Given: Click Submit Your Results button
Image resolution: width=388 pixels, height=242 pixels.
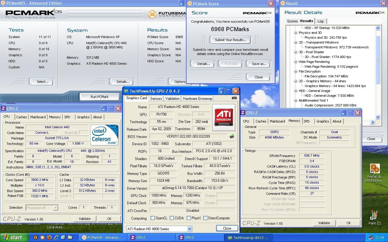Looking at the screenshot, I should (230, 40).
